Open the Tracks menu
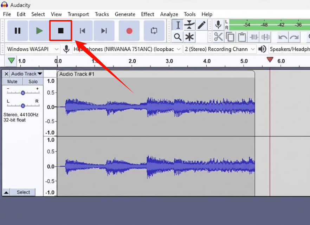 coord(102,14)
